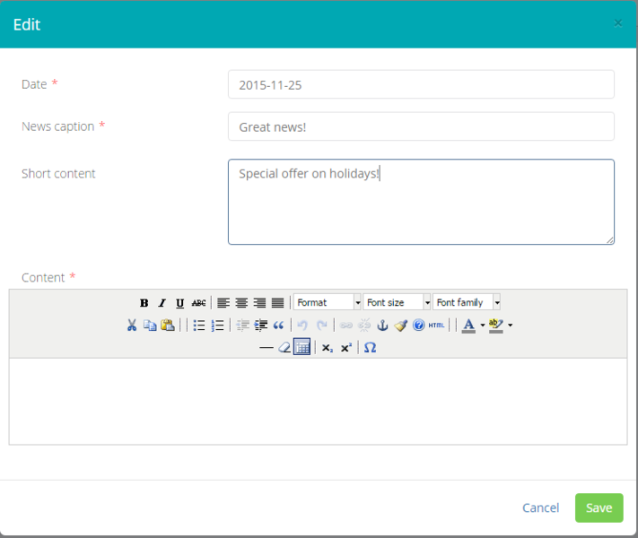The width and height of the screenshot is (638, 538).
Task: Click the News caption input field
Action: 421,126
